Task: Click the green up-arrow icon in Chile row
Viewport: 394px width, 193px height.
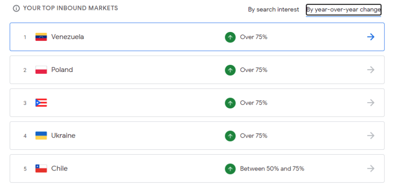Action: point(230,169)
